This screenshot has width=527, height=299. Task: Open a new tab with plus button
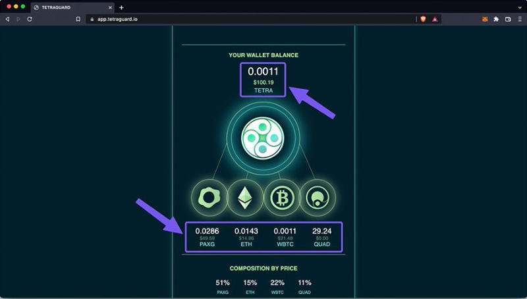click(x=121, y=7)
